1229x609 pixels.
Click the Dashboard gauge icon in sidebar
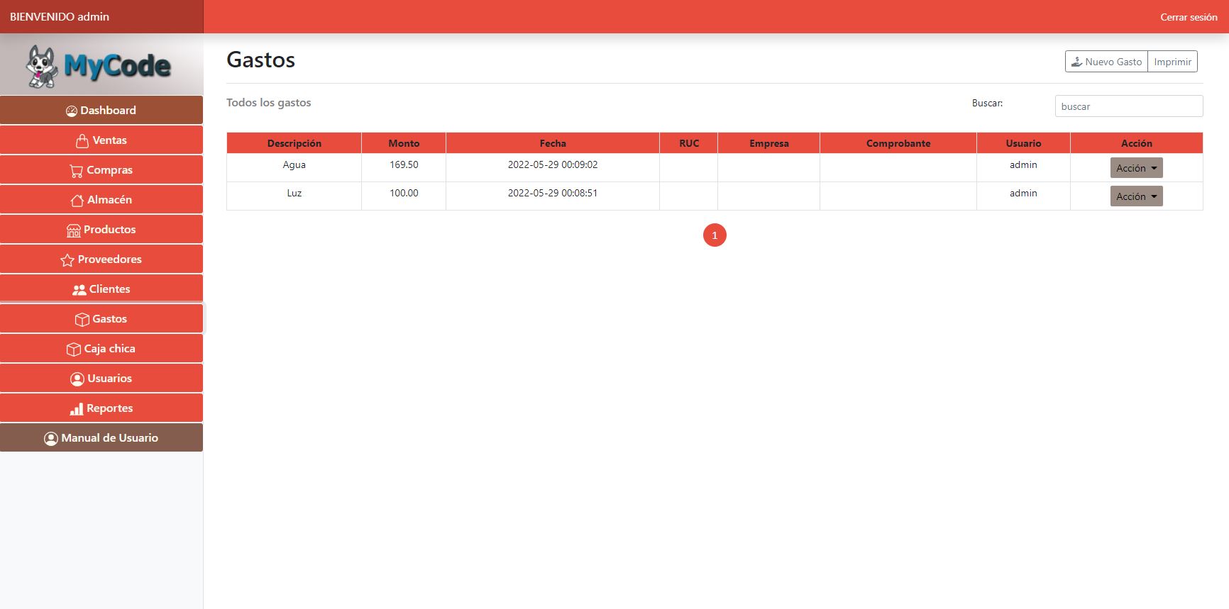72,111
